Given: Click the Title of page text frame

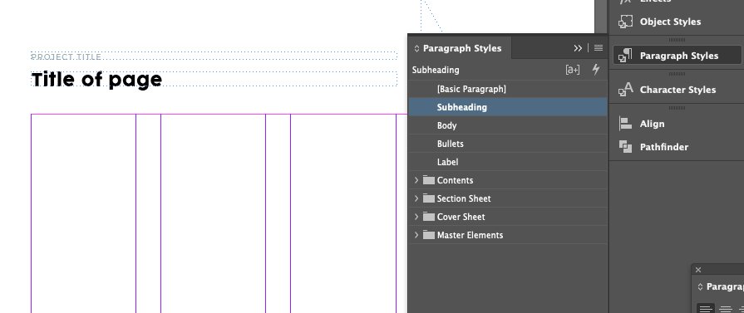Looking at the screenshot, I should pos(214,79).
